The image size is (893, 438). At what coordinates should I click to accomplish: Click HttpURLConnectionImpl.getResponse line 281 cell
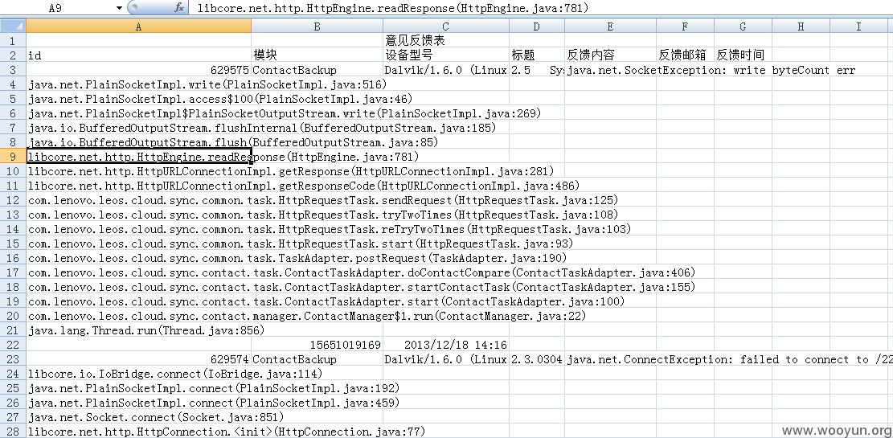(x=138, y=171)
